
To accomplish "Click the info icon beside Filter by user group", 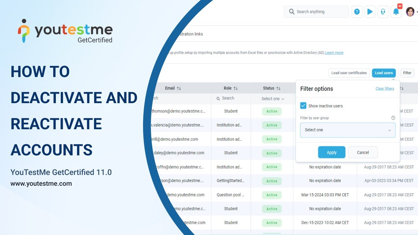I will click(393, 118).
